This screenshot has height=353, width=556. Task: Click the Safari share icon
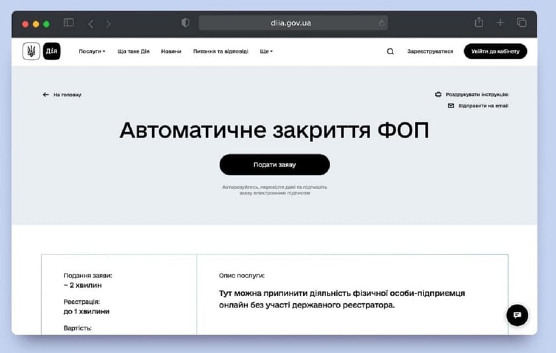click(x=479, y=22)
